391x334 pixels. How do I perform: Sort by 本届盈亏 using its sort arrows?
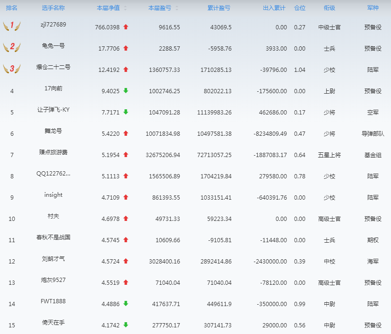tap(177, 8)
